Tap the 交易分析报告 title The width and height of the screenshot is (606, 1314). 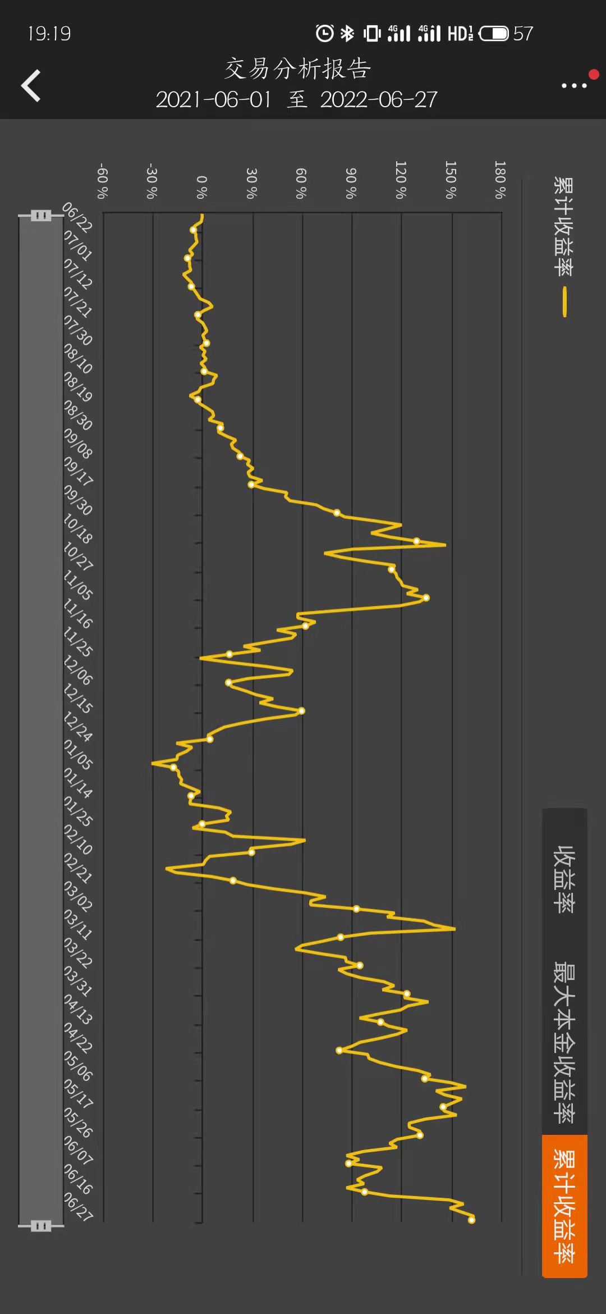click(297, 69)
